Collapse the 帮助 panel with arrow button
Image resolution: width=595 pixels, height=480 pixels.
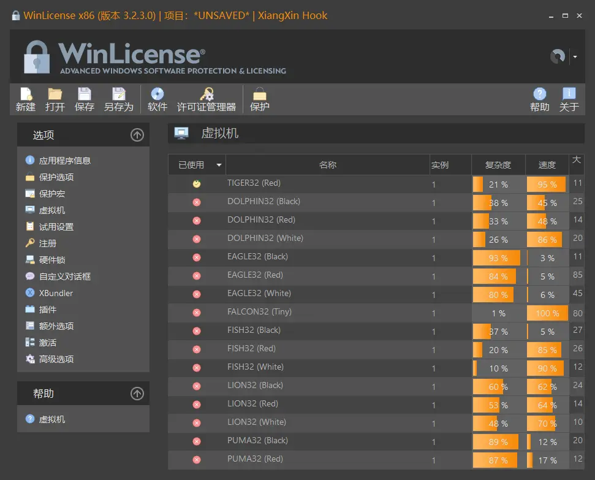[137, 394]
